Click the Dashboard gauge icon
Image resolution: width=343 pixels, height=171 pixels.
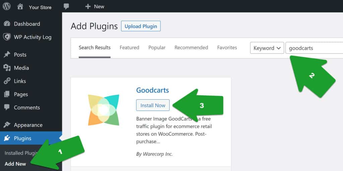tap(7, 24)
